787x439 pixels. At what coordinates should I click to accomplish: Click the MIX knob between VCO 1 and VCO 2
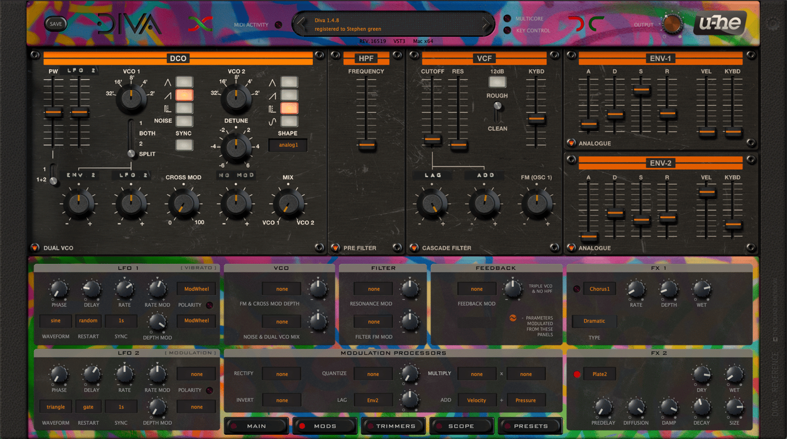288,204
